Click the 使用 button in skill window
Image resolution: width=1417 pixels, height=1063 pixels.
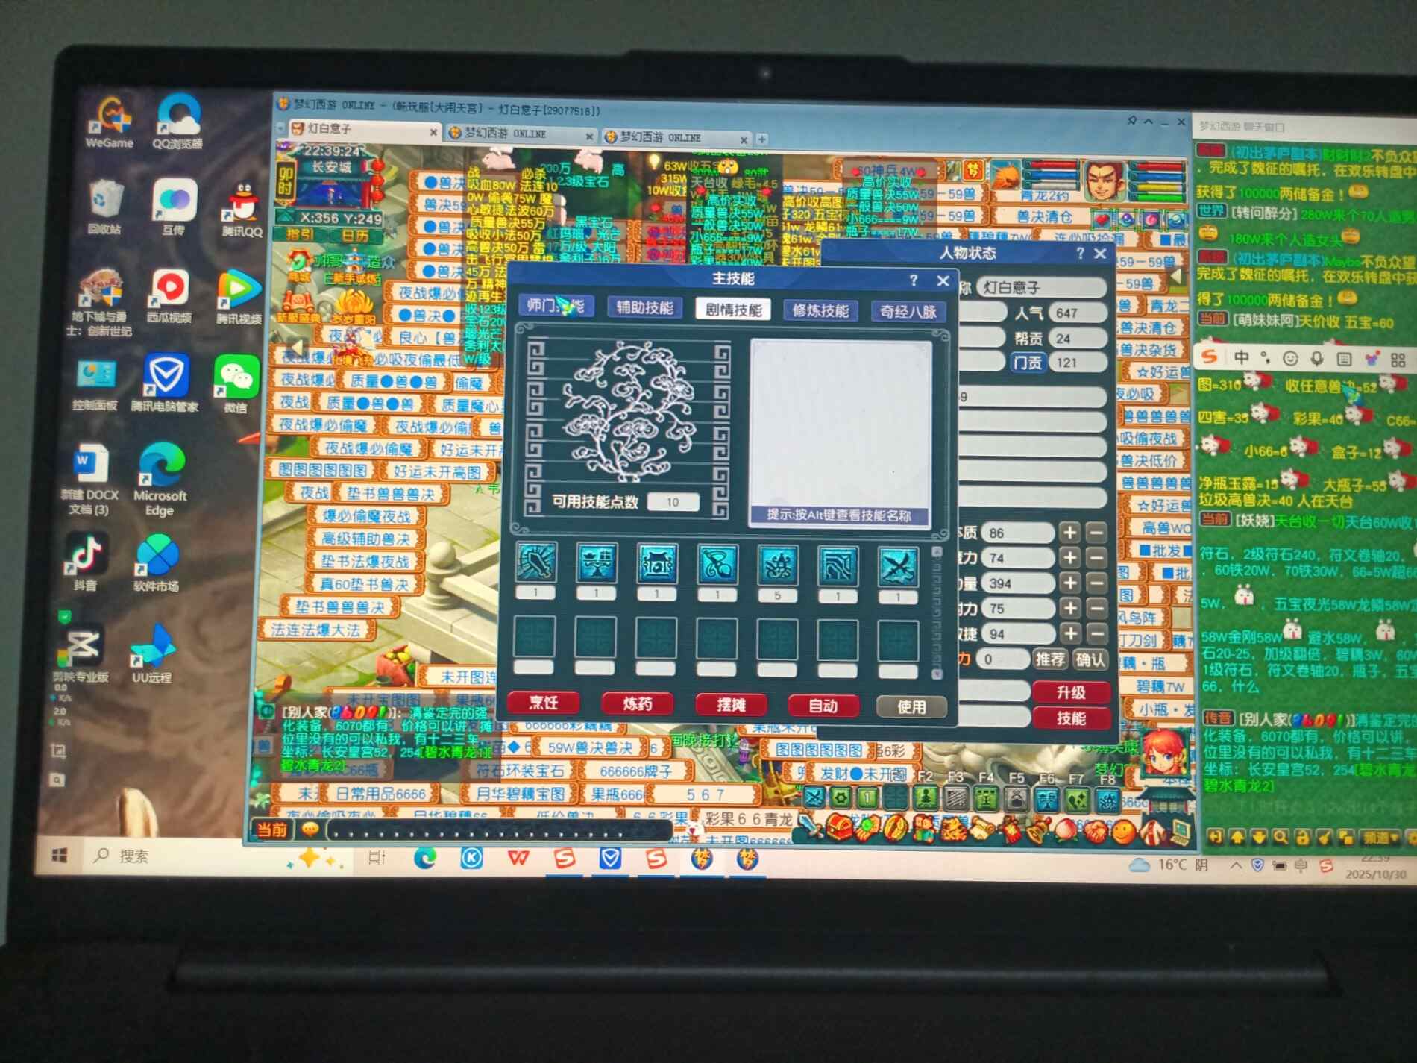pos(911,707)
